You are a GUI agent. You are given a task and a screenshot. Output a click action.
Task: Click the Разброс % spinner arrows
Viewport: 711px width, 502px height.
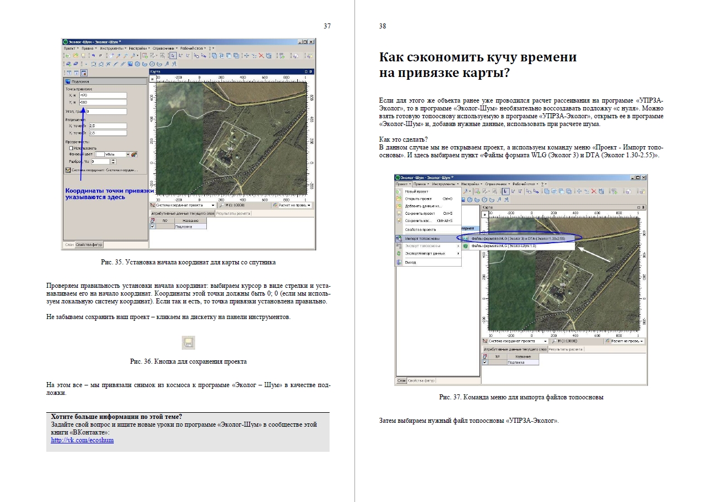[113, 161]
